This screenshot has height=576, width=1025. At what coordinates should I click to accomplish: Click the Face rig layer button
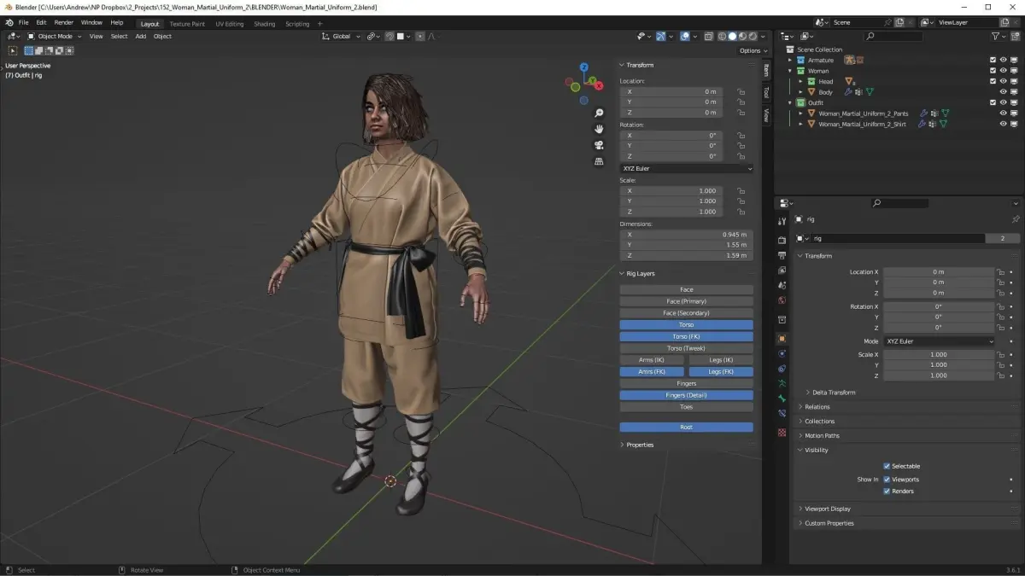(x=687, y=289)
